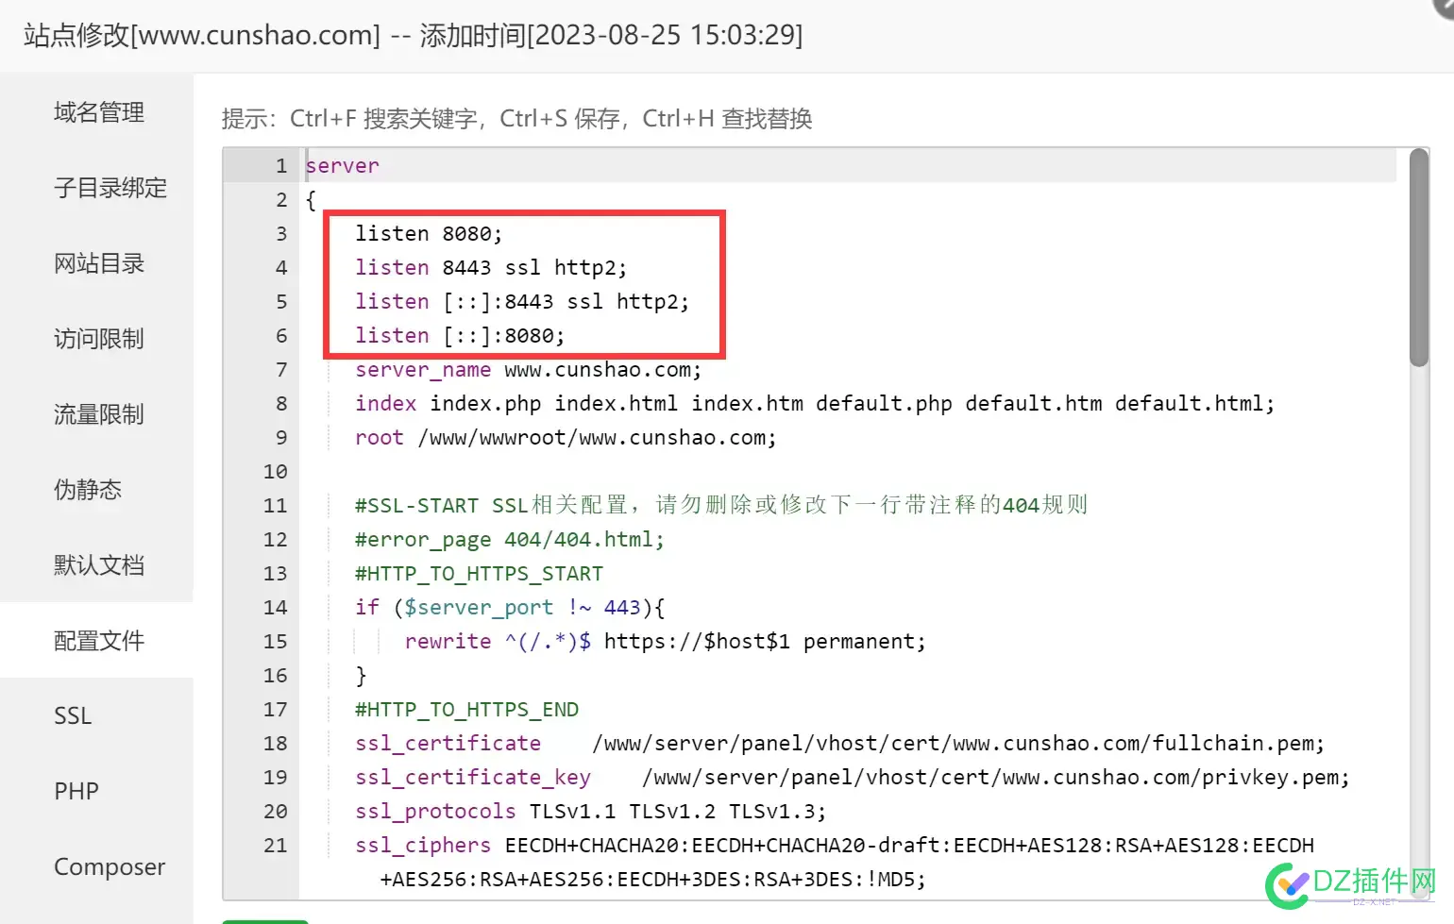Screen dimensions: 1454x924
Task: Click line number 21 in the gutter
Action: 276,846
